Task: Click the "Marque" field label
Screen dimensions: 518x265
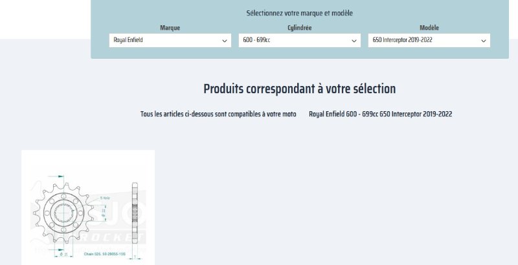Action: coord(170,28)
